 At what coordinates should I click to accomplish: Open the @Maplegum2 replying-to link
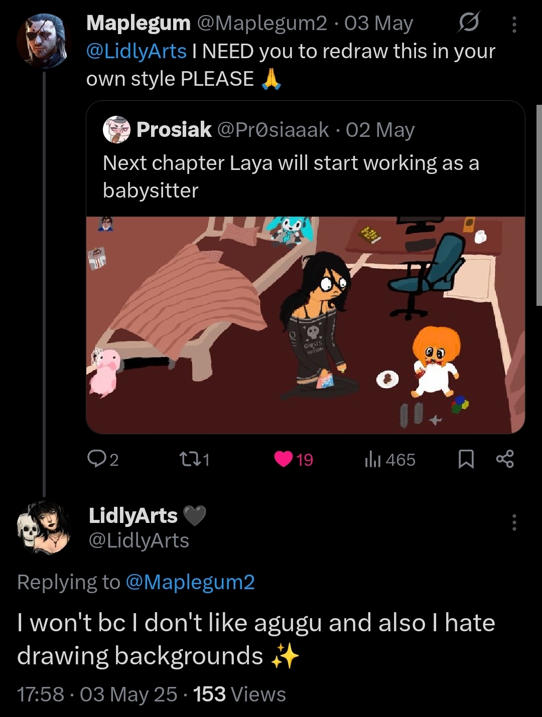point(190,582)
